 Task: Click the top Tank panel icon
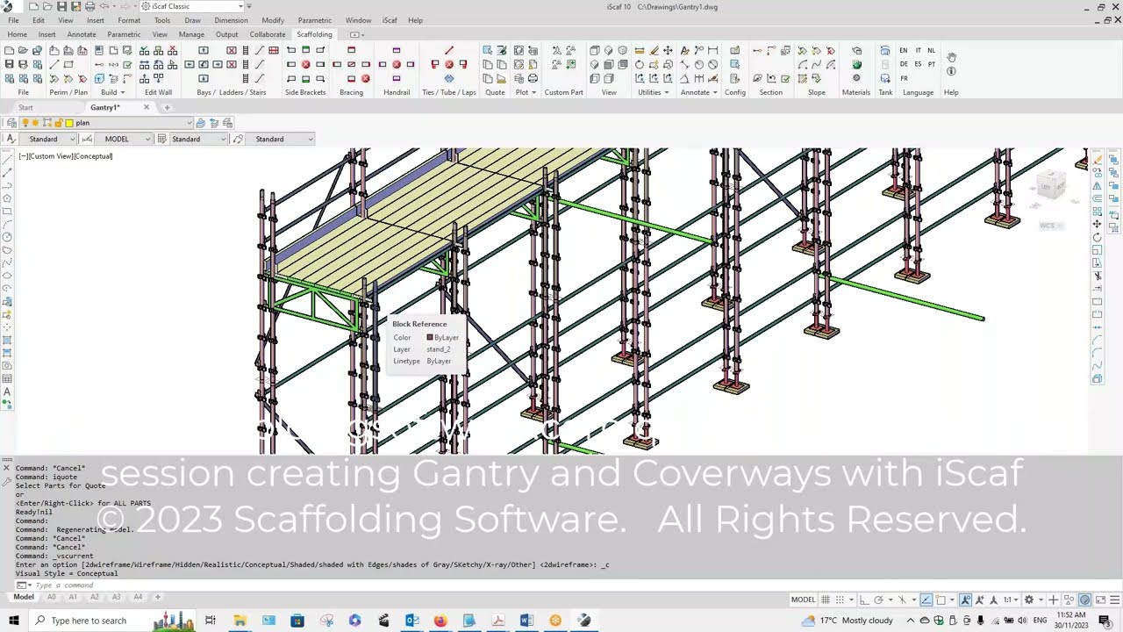[x=885, y=50]
